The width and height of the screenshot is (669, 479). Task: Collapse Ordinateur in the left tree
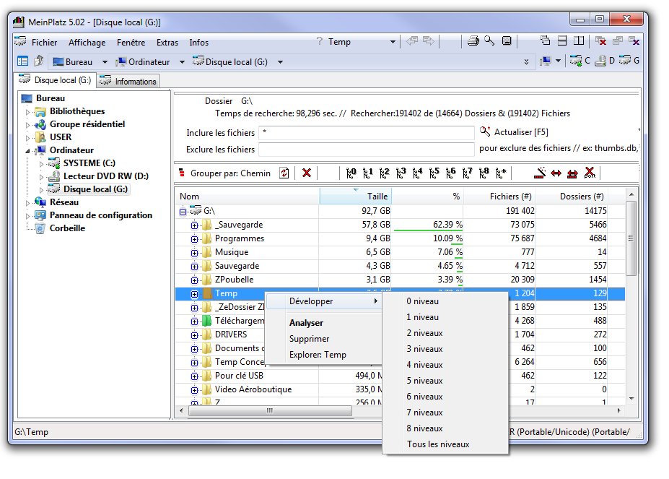(27, 151)
